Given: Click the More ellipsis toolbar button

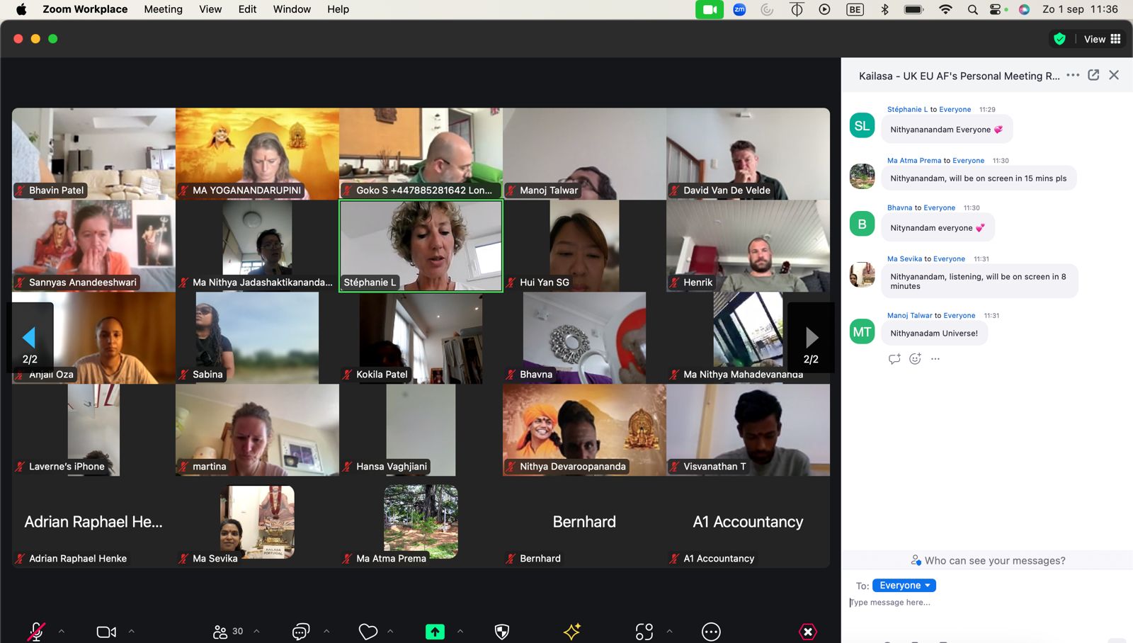Looking at the screenshot, I should click(x=711, y=631).
